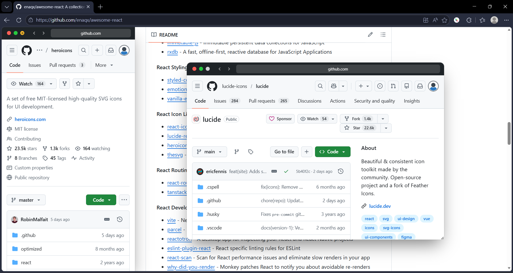Click Go to file button
The height and width of the screenshot is (273, 513).
click(284, 152)
